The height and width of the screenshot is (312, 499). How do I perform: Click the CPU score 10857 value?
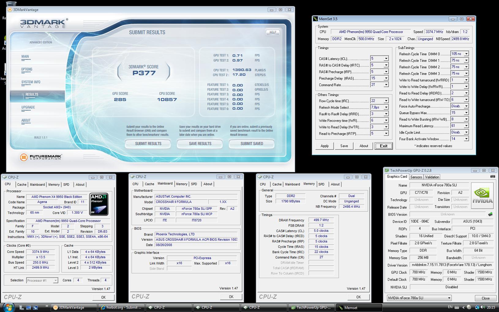pyautogui.click(x=167, y=100)
